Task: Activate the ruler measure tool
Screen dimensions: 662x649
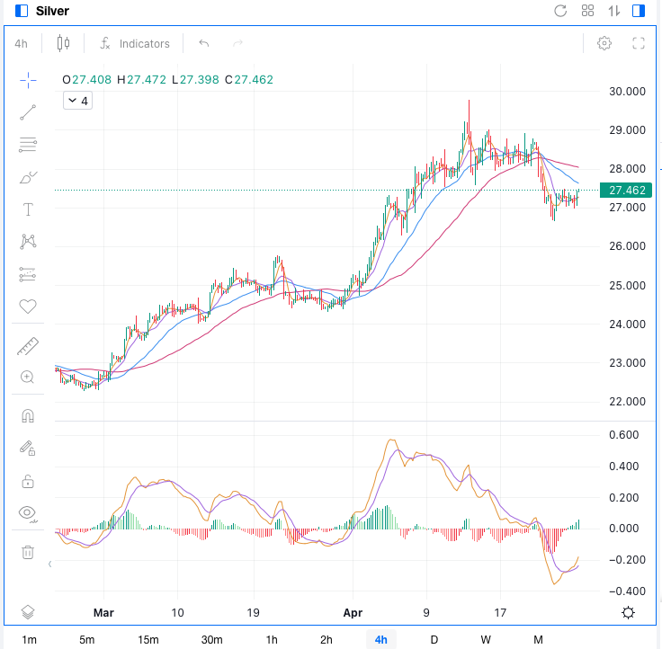Action: pyautogui.click(x=28, y=345)
